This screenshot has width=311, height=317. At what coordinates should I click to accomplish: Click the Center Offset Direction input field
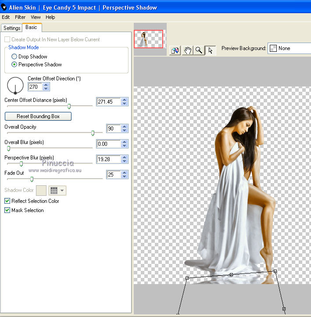(36, 87)
